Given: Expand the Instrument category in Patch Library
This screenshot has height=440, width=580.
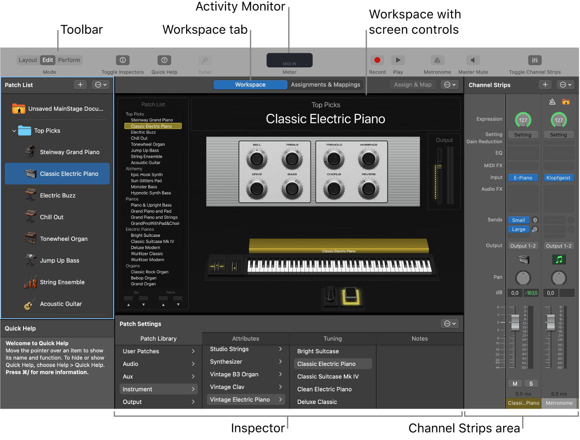Looking at the screenshot, I should click(158, 389).
